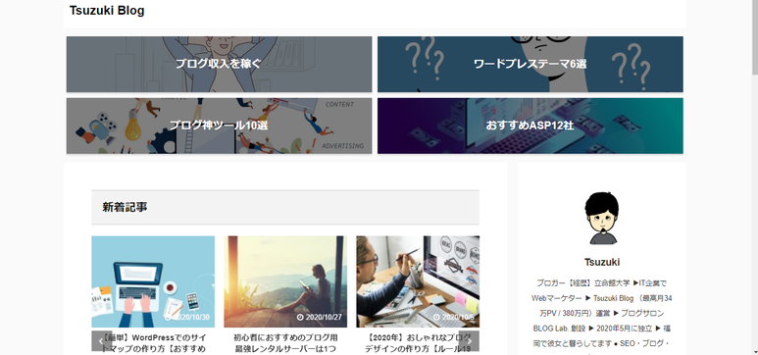Click the vertical page scrollbar thumb

click(755, 37)
